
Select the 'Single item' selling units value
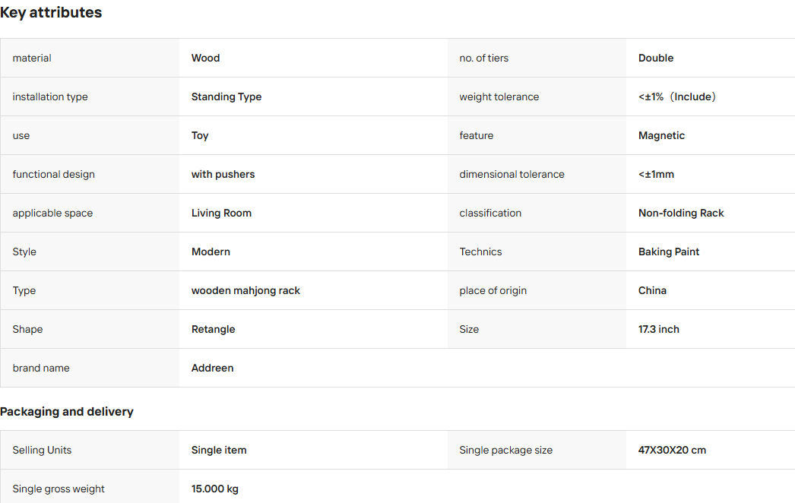point(219,451)
